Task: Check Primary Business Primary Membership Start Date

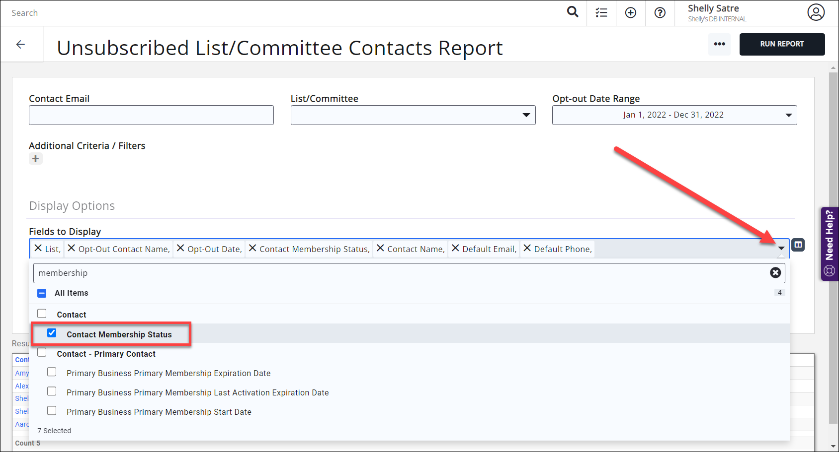Action: pyautogui.click(x=52, y=411)
